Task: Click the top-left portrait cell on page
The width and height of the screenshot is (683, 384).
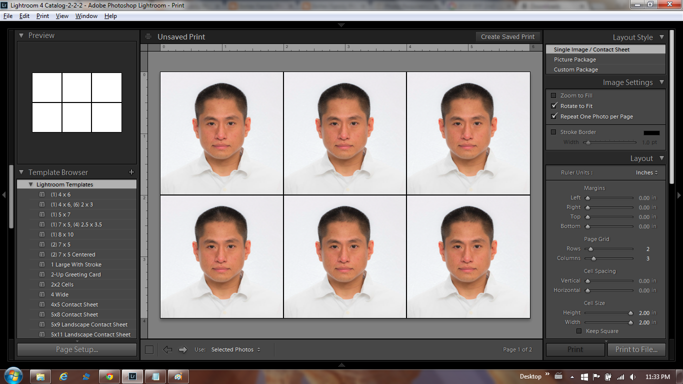Action: pyautogui.click(x=221, y=133)
